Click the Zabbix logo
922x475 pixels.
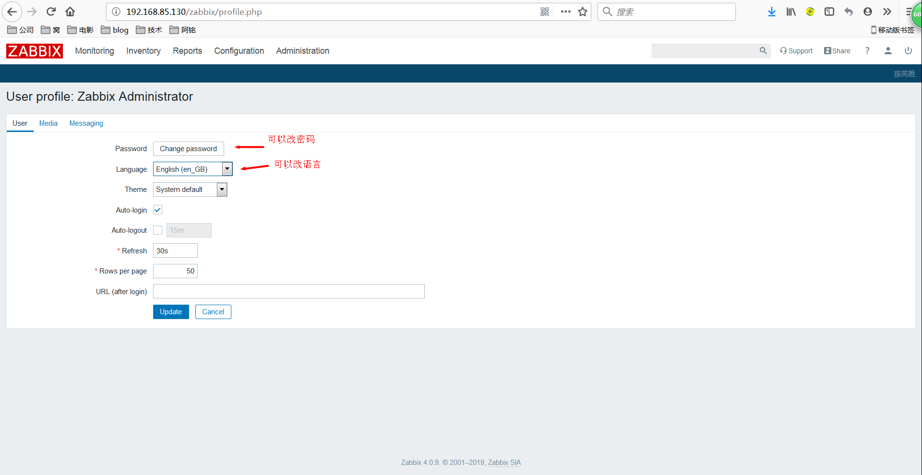click(x=34, y=51)
